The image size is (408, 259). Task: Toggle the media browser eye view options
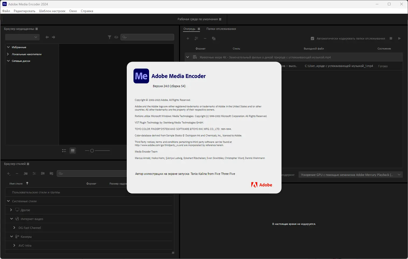pyautogui.click(x=116, y=37)
